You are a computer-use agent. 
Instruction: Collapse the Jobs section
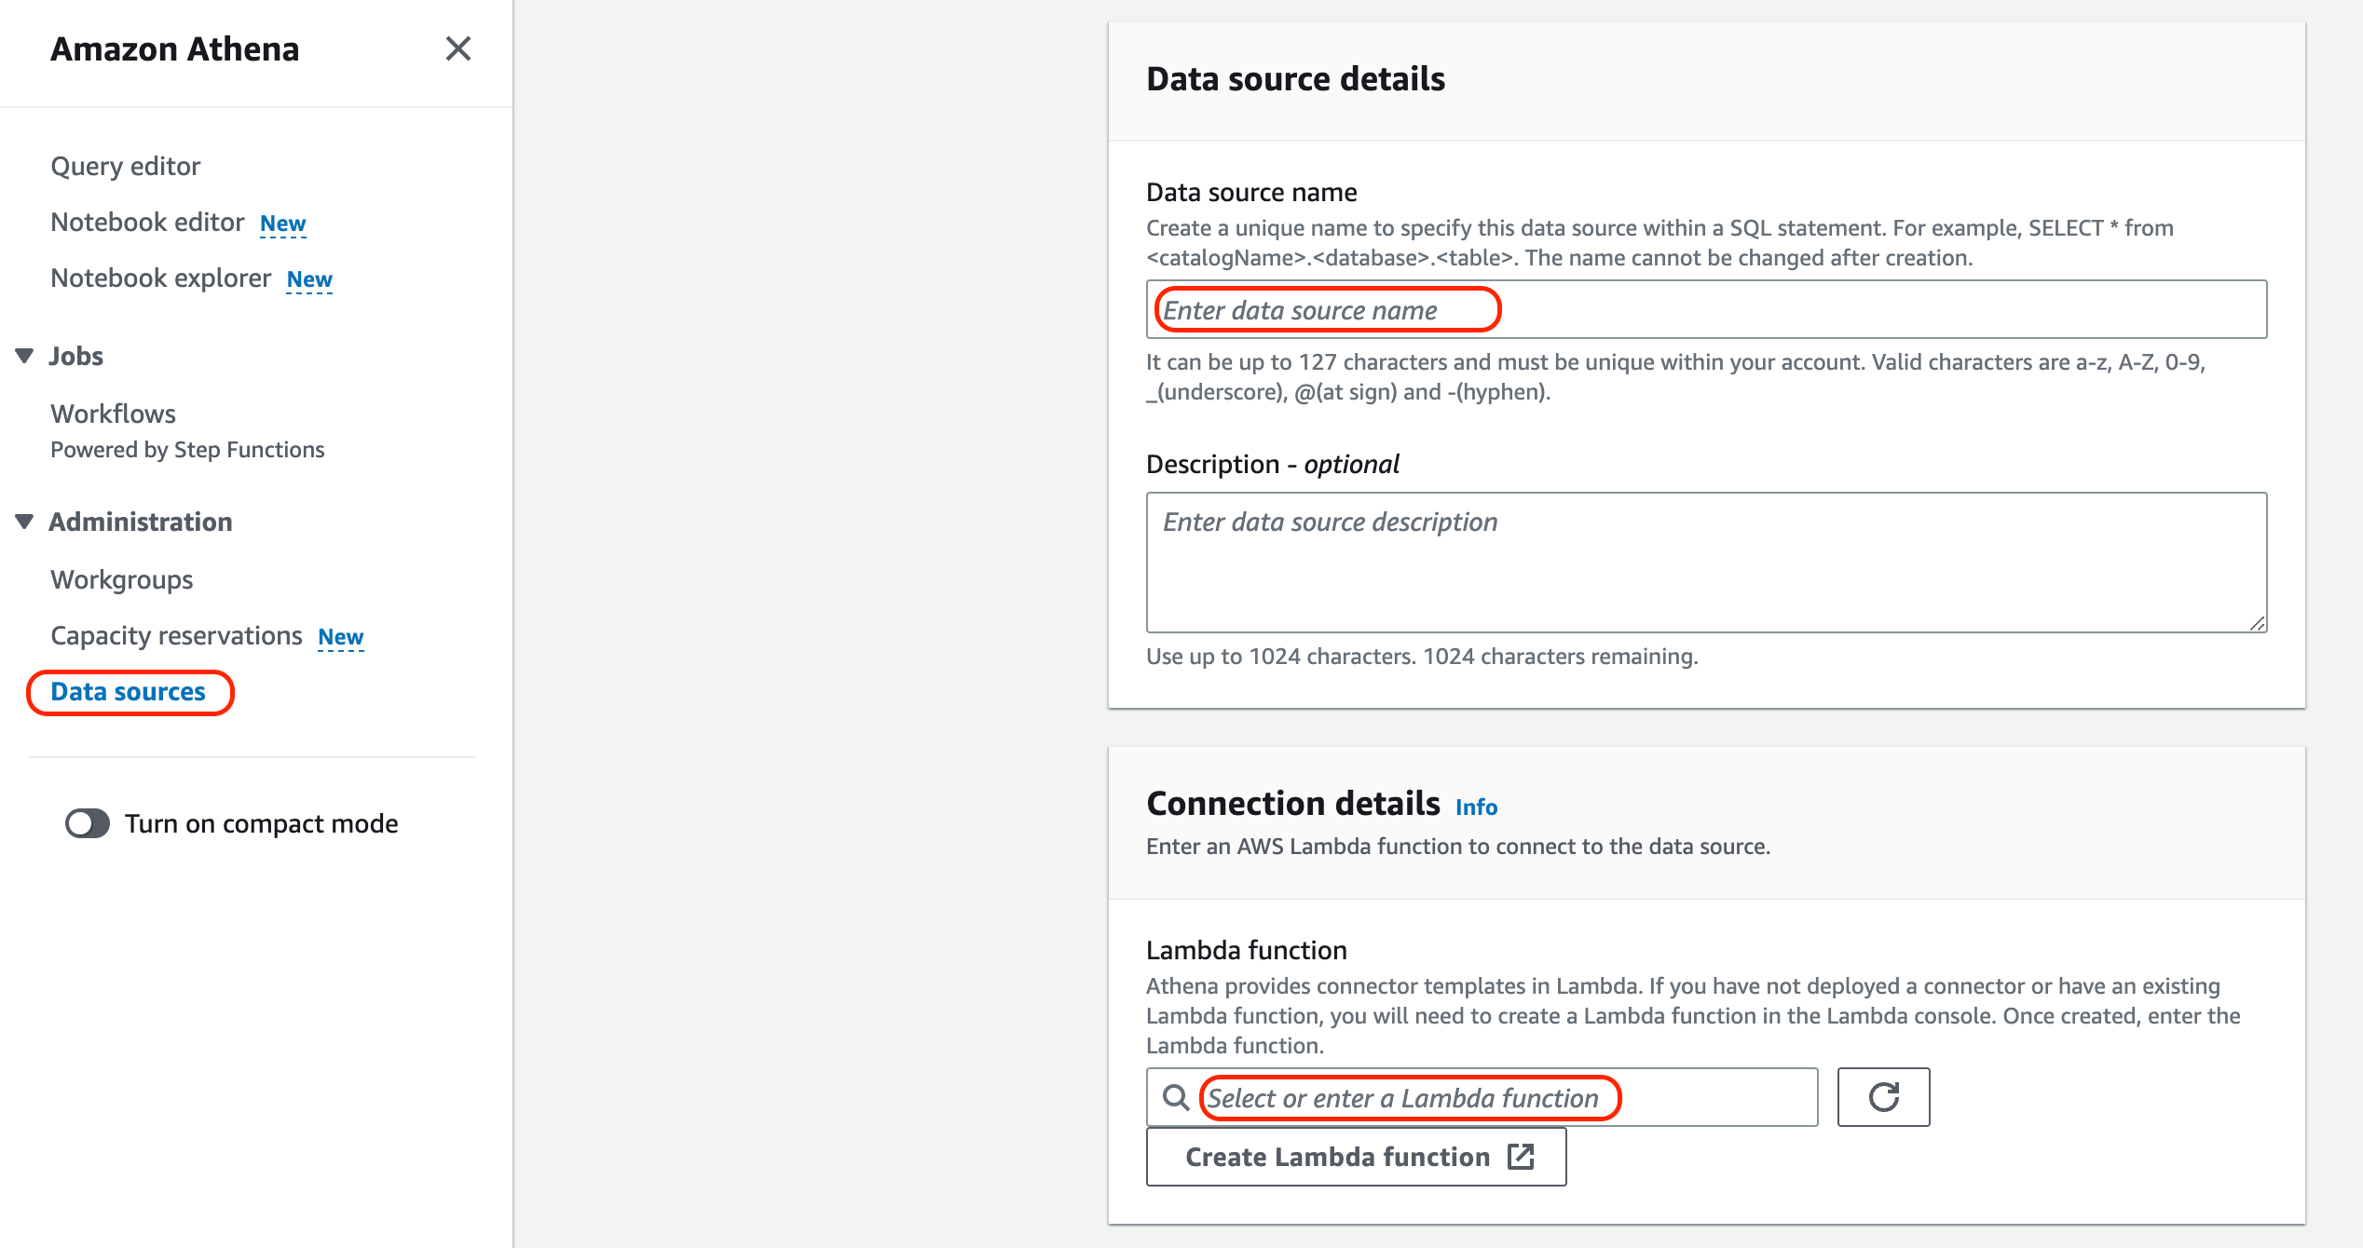(x=25, y=356)
